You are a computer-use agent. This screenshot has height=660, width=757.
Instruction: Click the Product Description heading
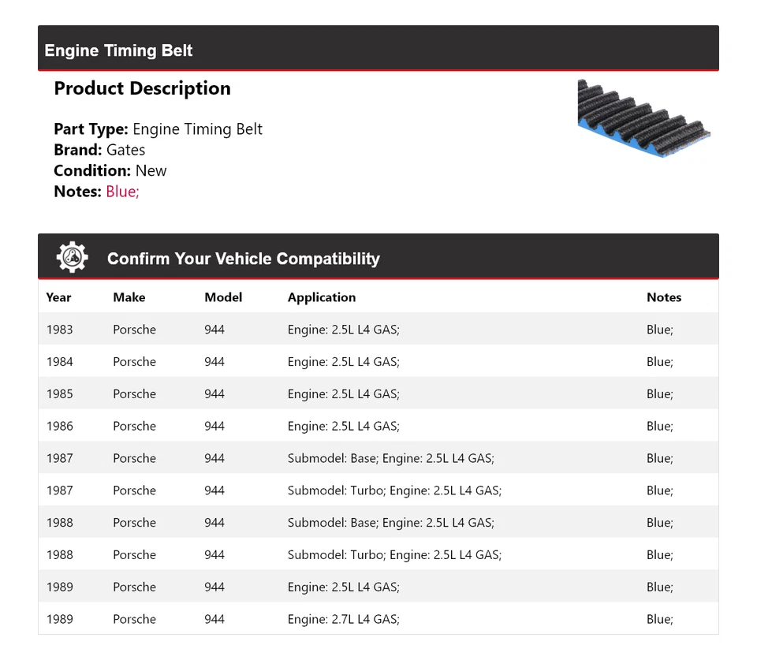[142, 88]
